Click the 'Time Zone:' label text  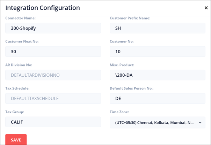coord(119,112)
